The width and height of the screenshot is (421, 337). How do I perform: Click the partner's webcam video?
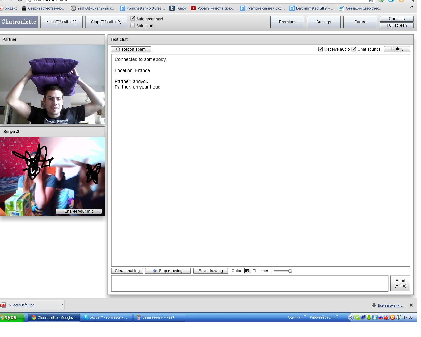52,84
